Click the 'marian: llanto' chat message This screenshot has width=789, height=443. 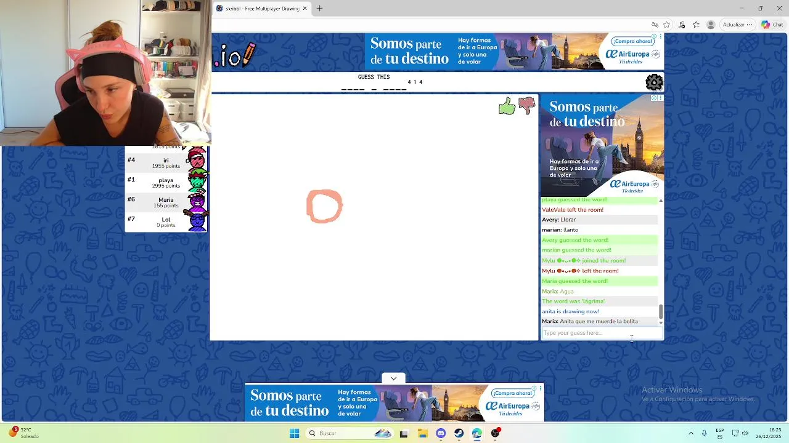[560, 230]
